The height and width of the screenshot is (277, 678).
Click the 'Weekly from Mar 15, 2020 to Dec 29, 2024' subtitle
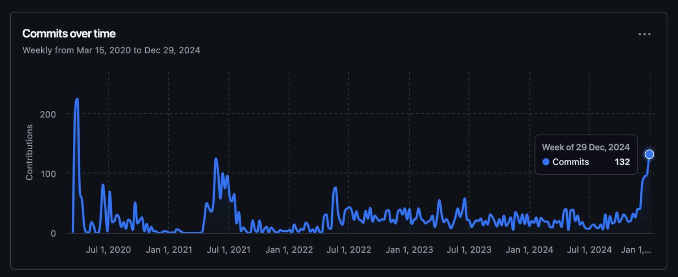tap(111, 50)
